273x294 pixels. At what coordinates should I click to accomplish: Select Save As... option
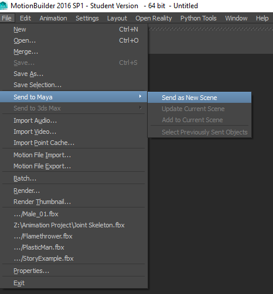coord(73,74)
